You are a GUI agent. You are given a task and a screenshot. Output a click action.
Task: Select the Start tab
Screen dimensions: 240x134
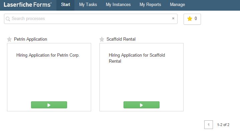tap(65, 5)
